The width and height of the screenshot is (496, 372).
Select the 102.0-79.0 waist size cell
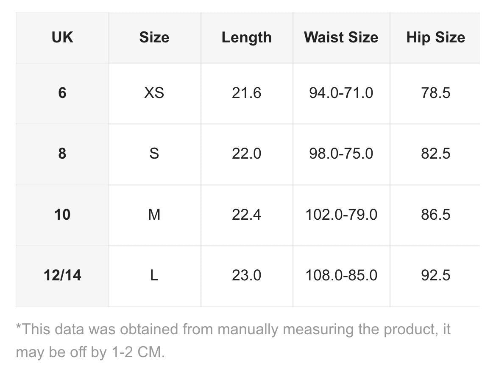pyautogui.click(x=341, y=214)
